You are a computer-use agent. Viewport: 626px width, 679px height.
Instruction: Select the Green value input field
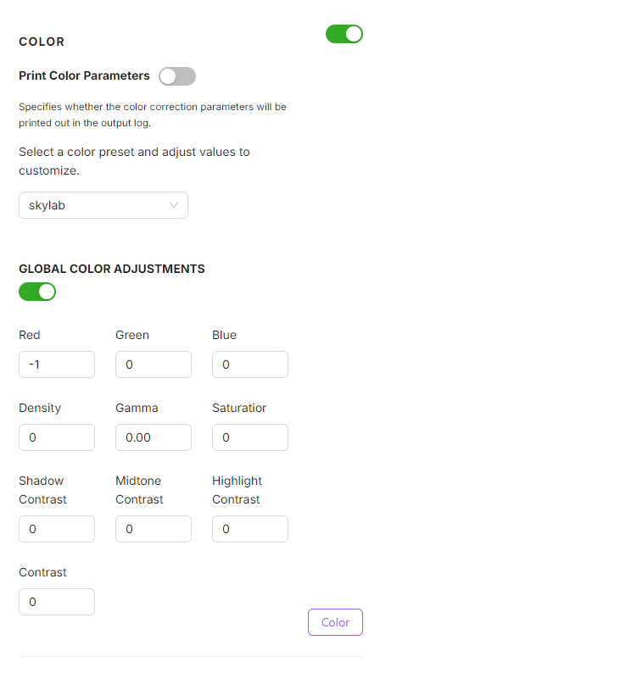coord(153,365)
